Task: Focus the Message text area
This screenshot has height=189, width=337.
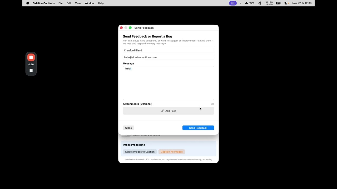Action: [168, 83]
